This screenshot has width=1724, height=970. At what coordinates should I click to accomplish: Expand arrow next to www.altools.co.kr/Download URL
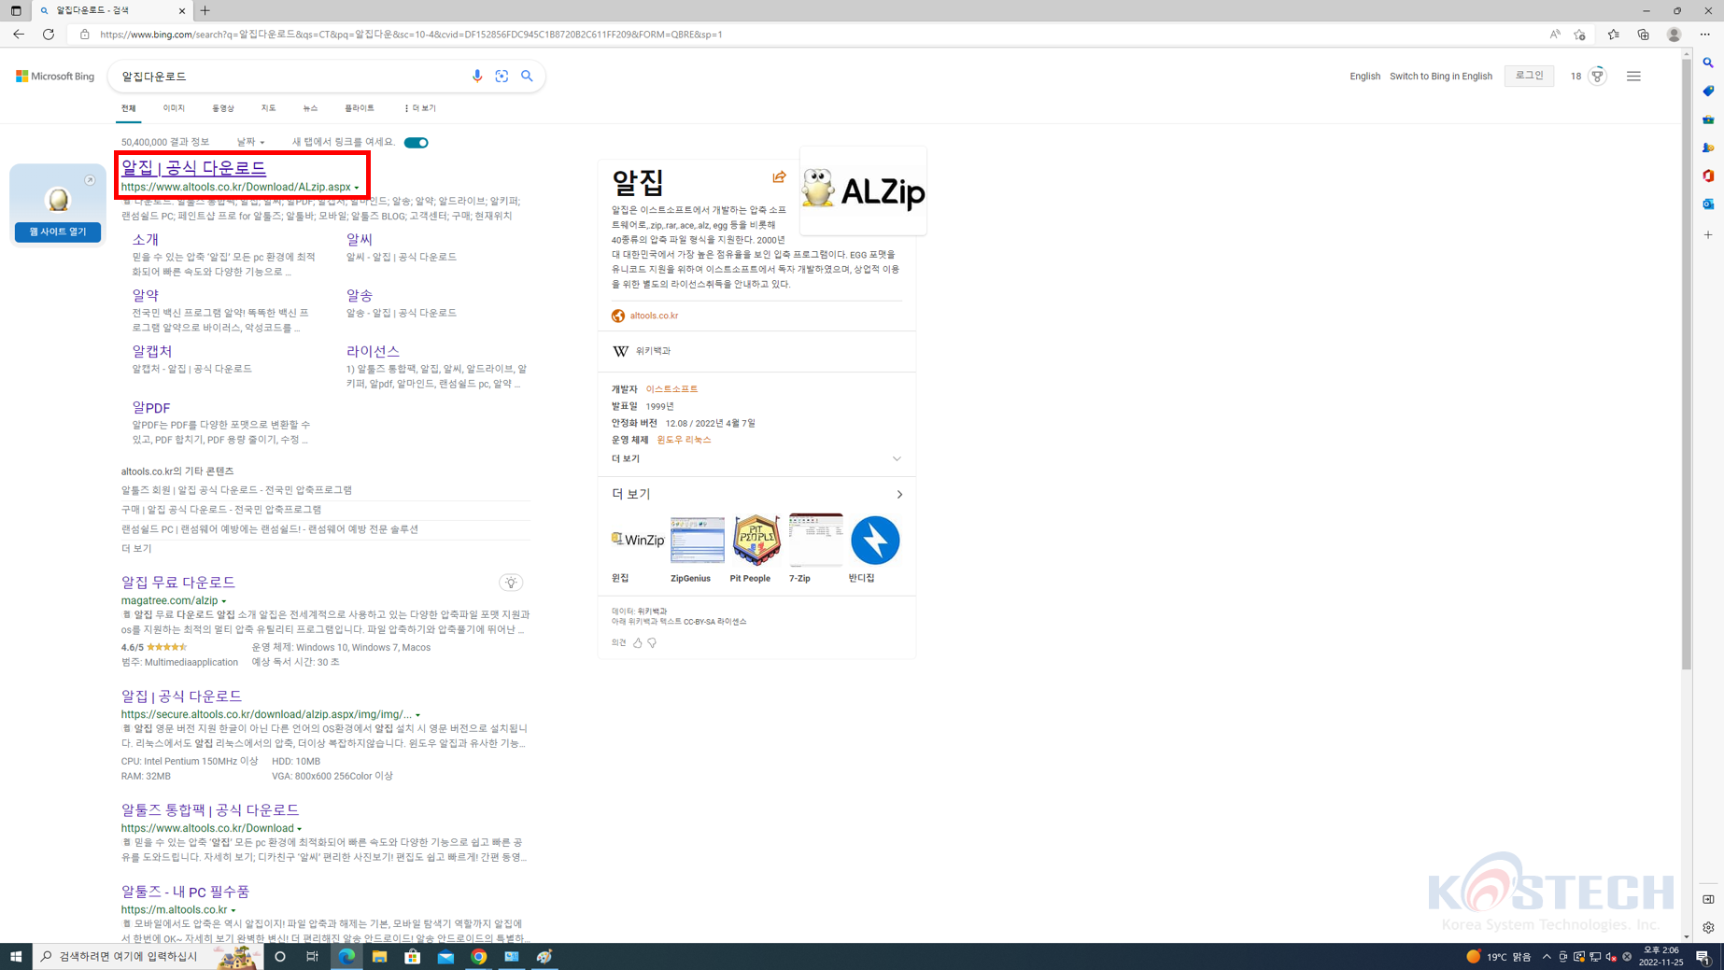click(x=300, y=829)
